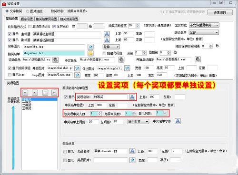238x175 pixels.
Task: Click the 中奖名单位置 上距 field showing 320
Action: pos(101,105)
